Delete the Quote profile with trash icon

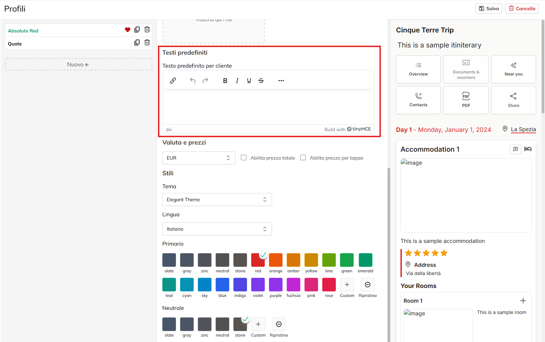[147, 43]
